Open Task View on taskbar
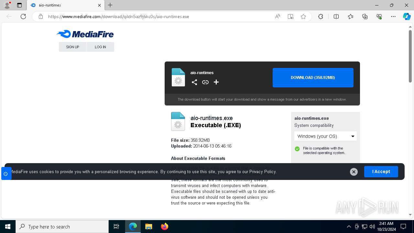Image resolution: width=414 pixels, height=233 pixels. point(116,227)
